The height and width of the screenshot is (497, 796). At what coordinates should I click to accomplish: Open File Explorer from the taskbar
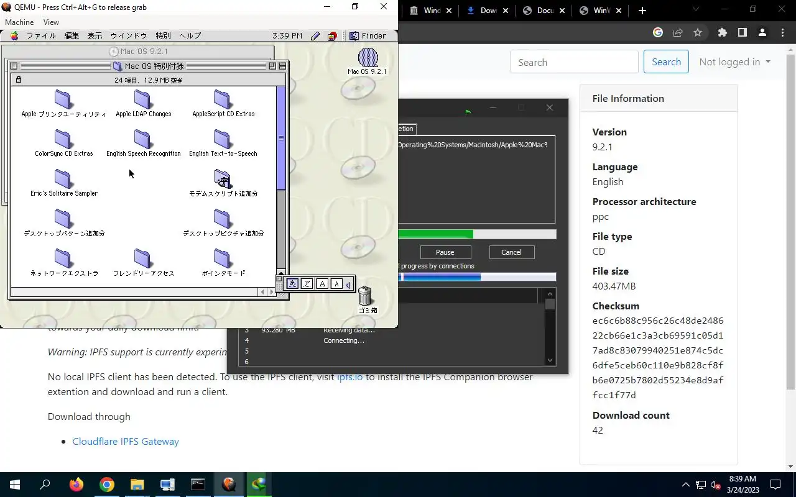pyautogui.click(x=137, y=485)
